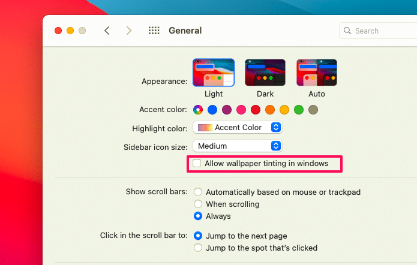Screen dimensions: 417x265
Task: Click the magnifying glass search icon
Action: tap(347, 31)
